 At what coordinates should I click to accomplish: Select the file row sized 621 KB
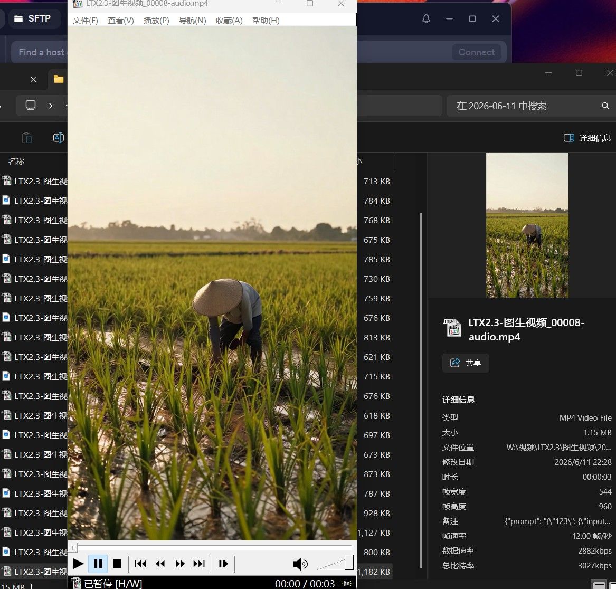[x=196, y=357]
